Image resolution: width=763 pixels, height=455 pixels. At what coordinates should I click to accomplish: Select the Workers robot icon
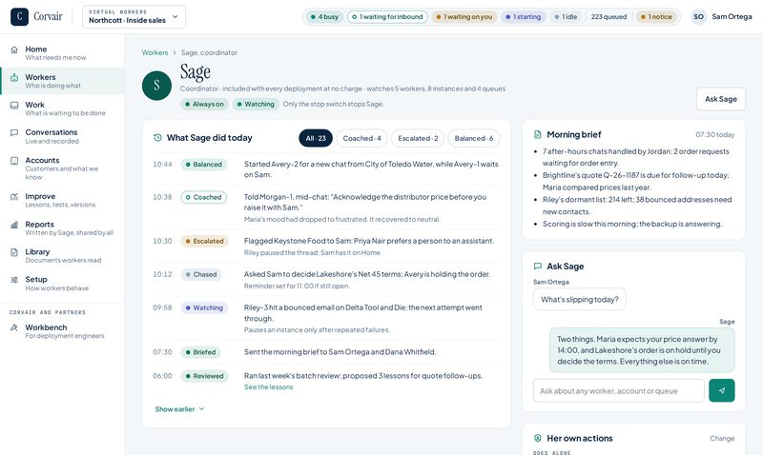pyautogui.click(x=14, y=78)
